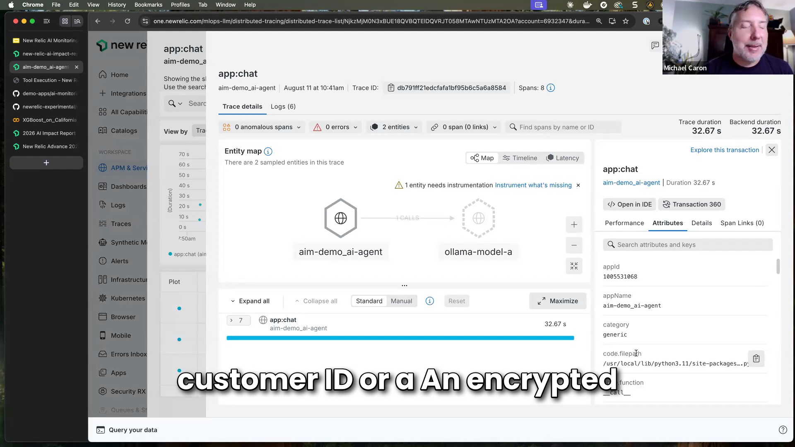Select the ollama-model-a entity hexagon

point(478,218)
